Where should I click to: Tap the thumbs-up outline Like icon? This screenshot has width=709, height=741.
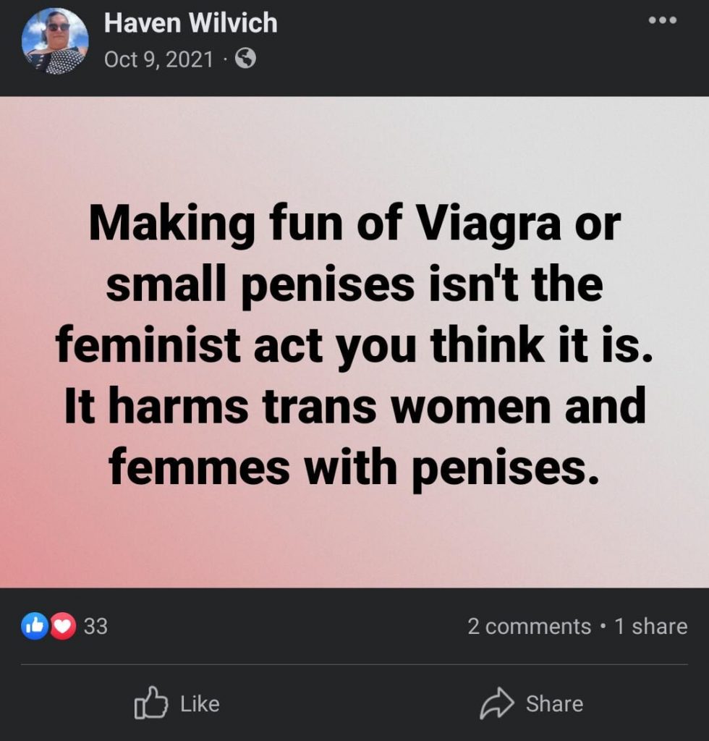150,703
